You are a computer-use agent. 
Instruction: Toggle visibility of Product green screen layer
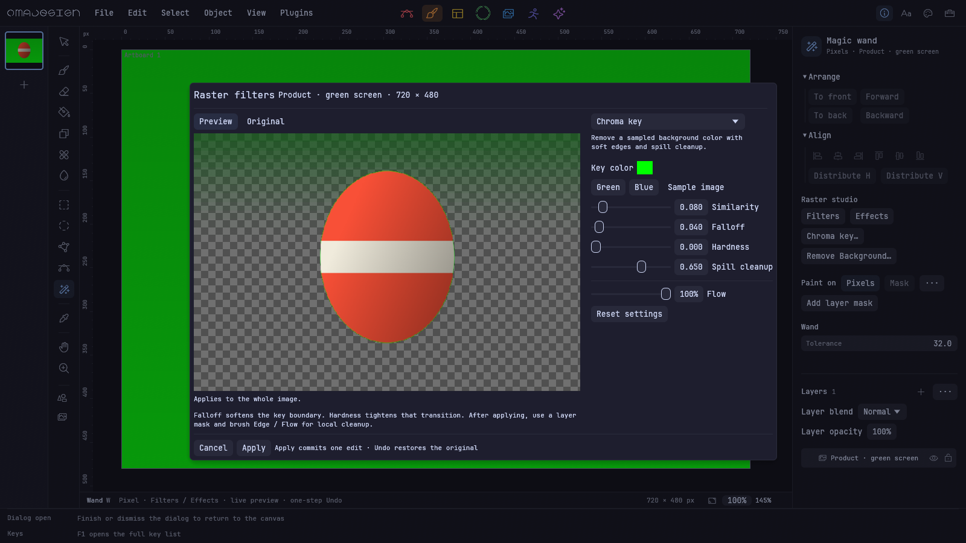pos(933,458)
